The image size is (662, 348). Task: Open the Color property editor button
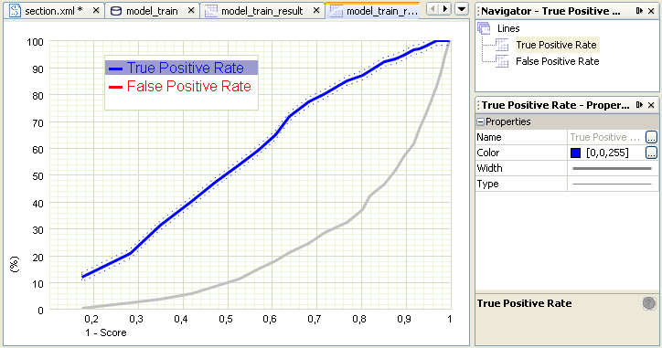pos(651,153)
